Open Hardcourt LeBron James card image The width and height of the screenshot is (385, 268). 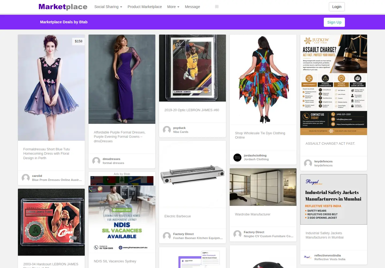pyautogui.click(x=51, y=222)
